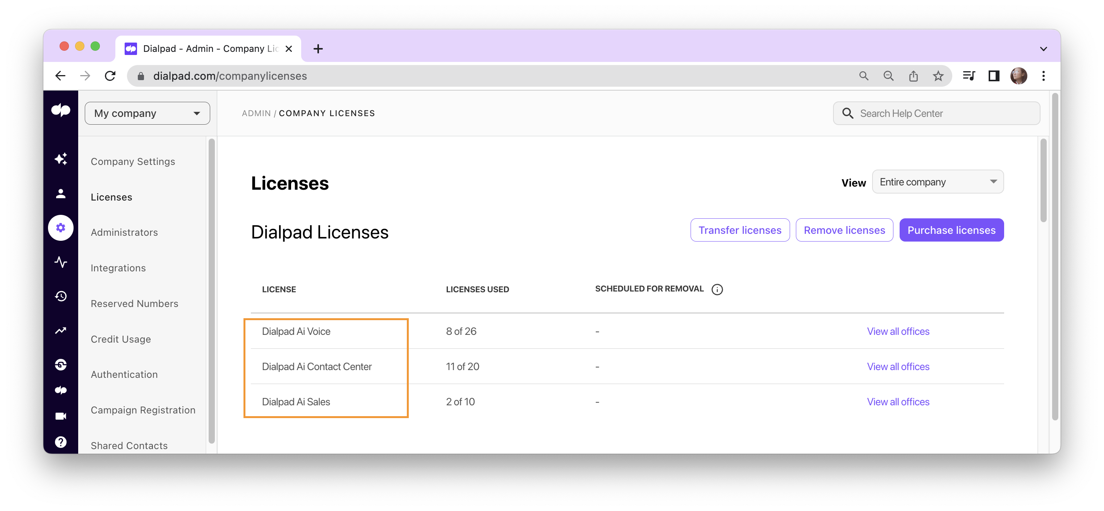The width and height of the screenshot is (1104, 511).
Task: Open the My company dropdown
Action: coord(147,113)
